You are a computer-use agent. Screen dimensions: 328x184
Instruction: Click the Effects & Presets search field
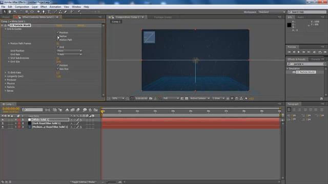tap(306, 64)
